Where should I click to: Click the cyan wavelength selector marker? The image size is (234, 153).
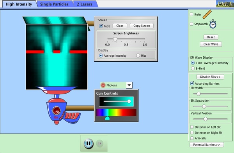[x=108, y=118]
